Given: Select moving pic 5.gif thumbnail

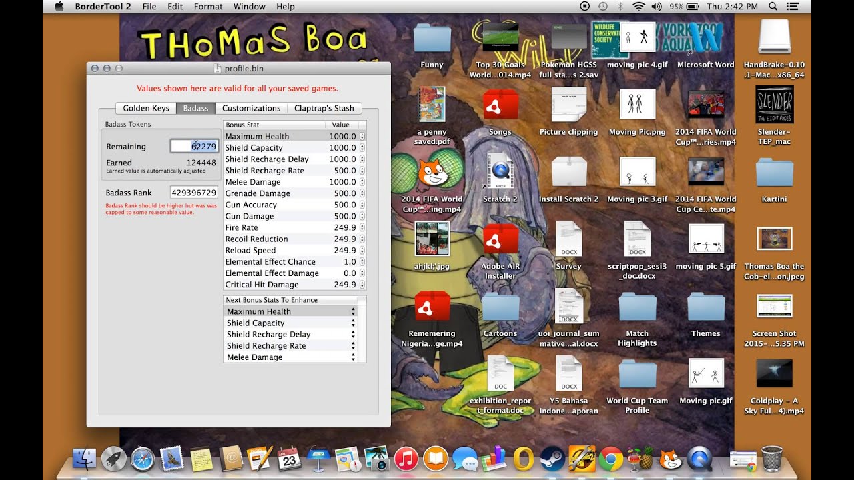Looking at the screenshot, I should tap(706, 239).
